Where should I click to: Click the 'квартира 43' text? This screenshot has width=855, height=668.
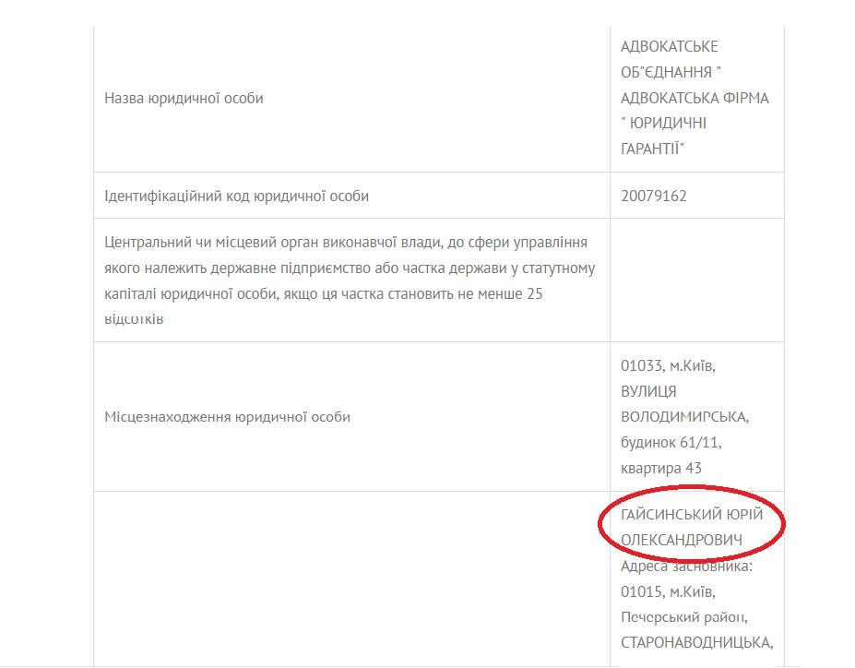660,468
